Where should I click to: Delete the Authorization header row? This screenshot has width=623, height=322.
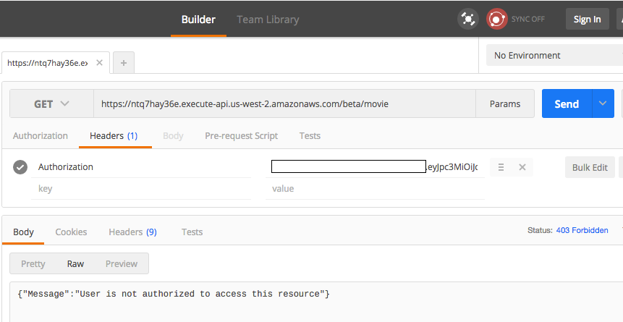click(x=522, y=167)
